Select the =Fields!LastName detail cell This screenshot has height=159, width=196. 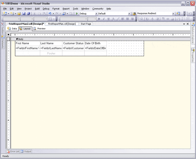51,48
